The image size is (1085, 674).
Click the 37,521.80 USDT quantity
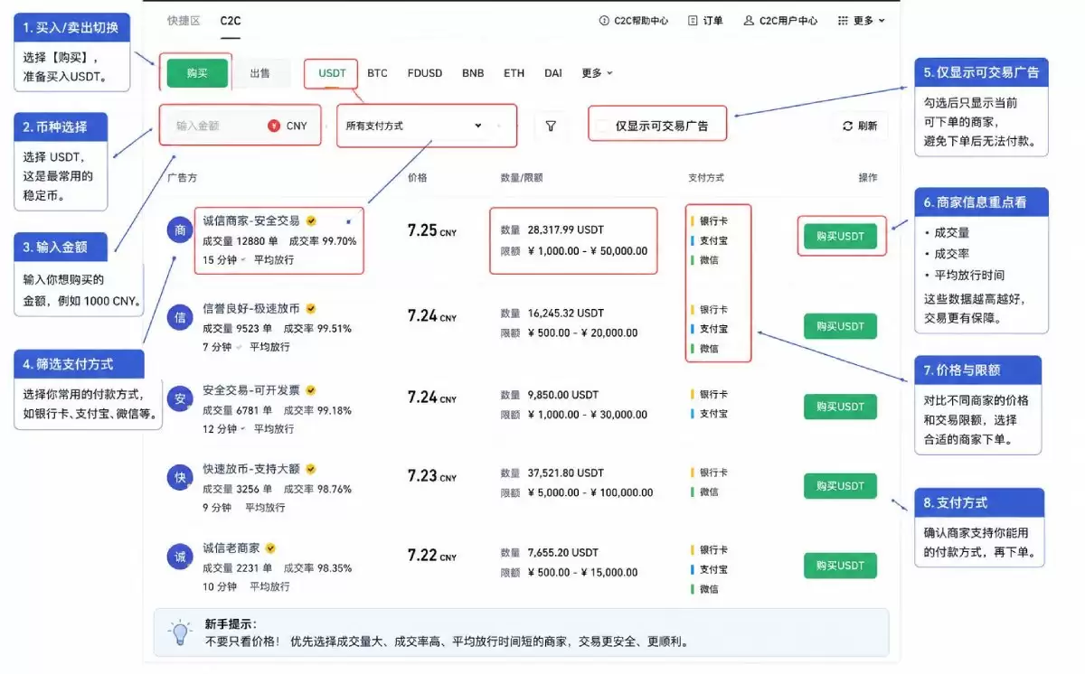(x=565, y=473)
